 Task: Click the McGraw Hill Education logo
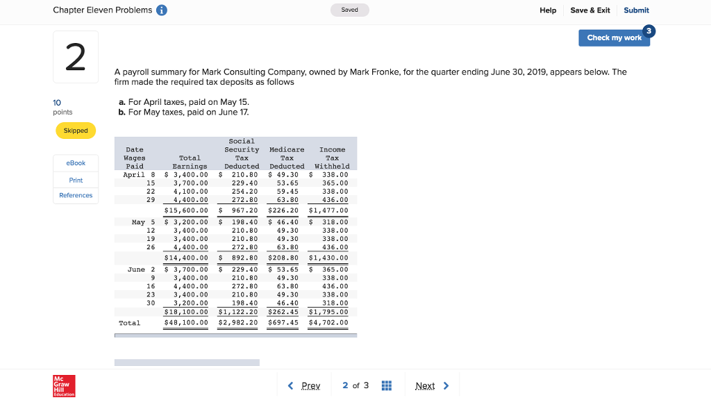[64, 385]
